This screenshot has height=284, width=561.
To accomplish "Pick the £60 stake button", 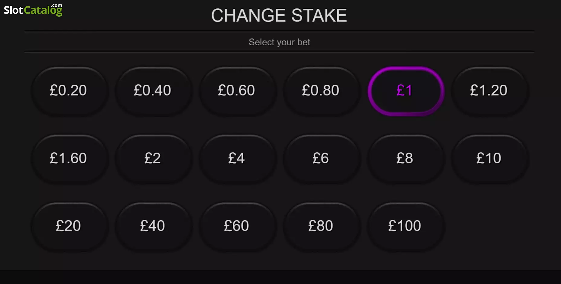I will pos(237,226).
